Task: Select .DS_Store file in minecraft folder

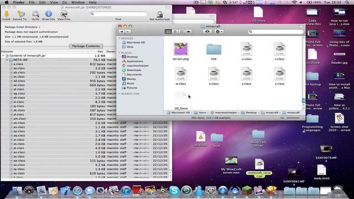Action: tap(181, 98)
